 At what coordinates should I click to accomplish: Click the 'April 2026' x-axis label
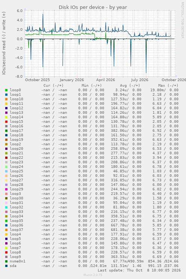coord(106,80)
